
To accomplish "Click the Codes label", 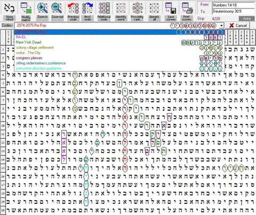I will coord(7,26).
